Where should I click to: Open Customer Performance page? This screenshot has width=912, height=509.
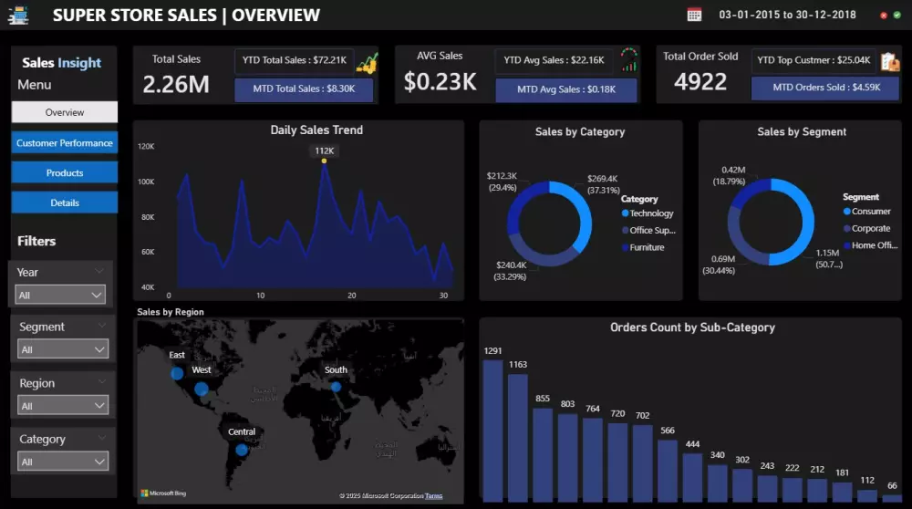tap(65, 142)
